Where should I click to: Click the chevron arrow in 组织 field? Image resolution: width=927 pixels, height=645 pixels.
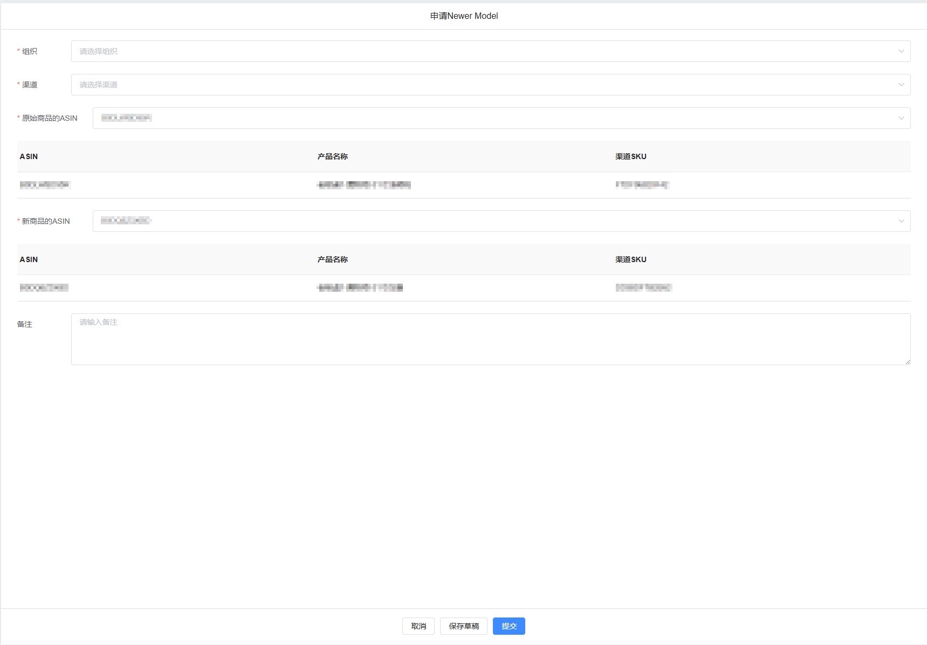(901, 51)
